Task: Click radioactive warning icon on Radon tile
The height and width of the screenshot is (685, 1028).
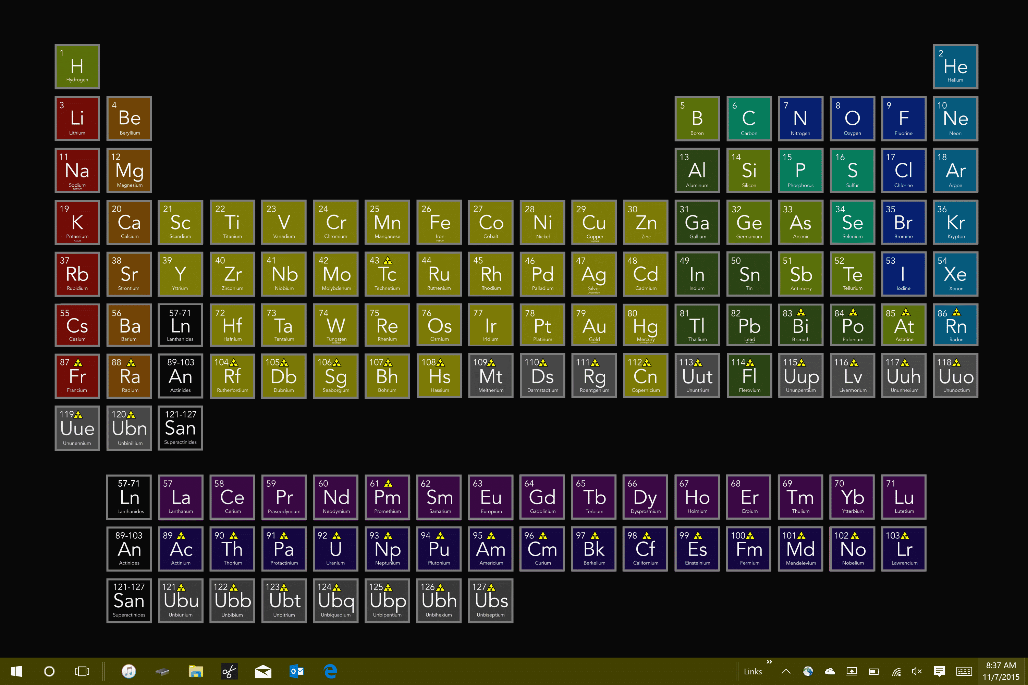Action: pos(956,312)
